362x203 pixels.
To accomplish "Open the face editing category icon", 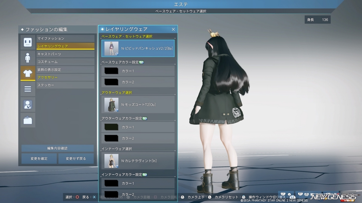I will [x=28, y=42].
